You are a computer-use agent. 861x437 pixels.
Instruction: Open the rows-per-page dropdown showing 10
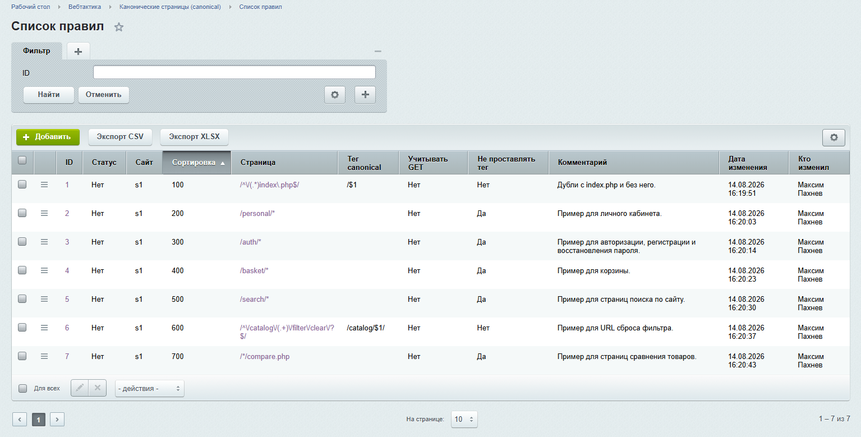coord(464,419)
